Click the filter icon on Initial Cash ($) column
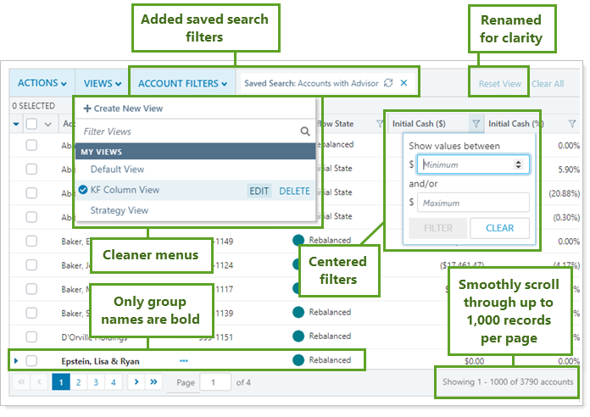 476,124
